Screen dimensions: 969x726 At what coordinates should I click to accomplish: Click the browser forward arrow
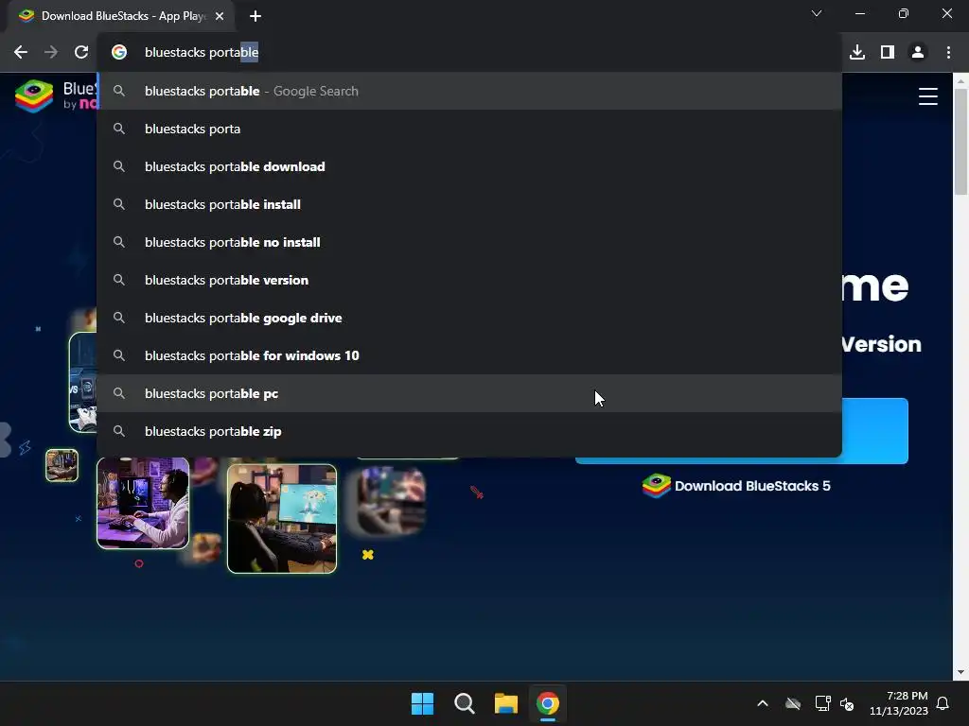tap(51, 53)
